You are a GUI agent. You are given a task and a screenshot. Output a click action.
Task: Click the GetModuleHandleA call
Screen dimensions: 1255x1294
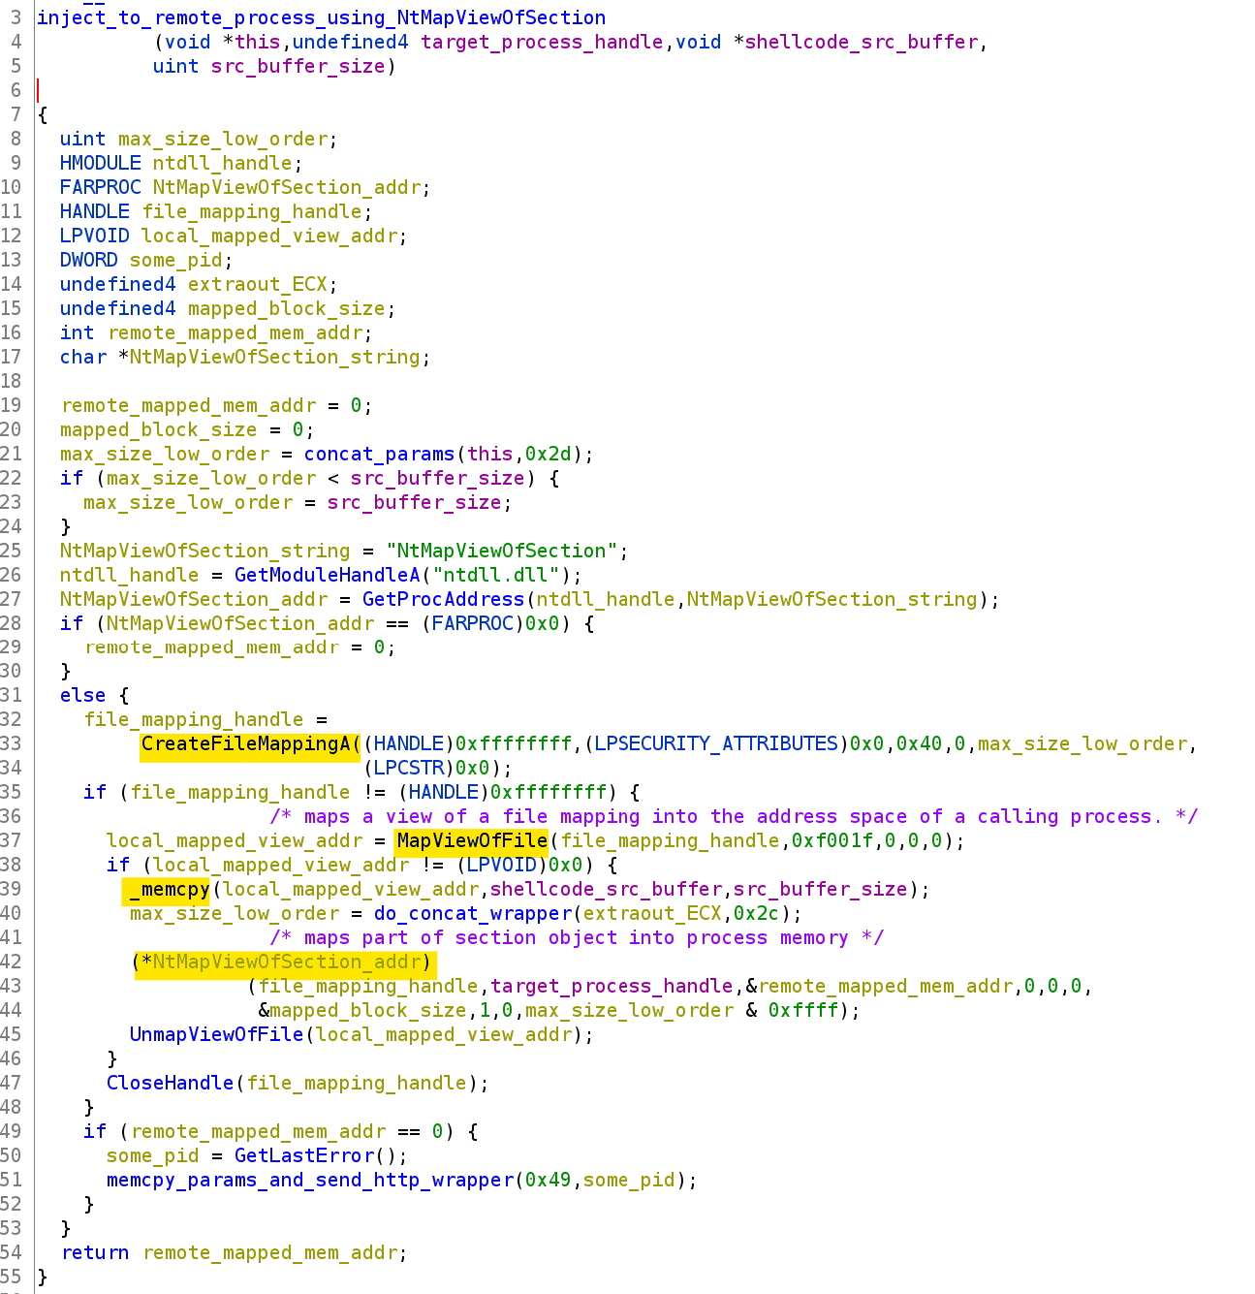(327, 575)
